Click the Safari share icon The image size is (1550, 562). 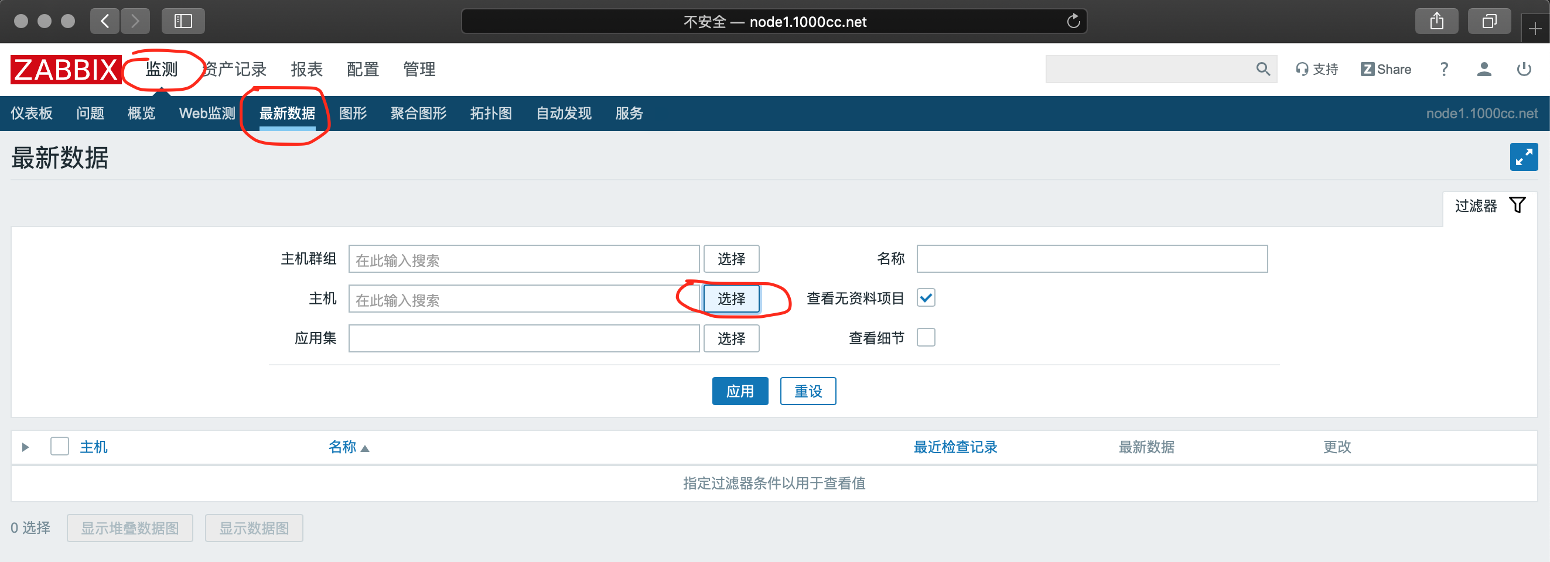(1436, 22)
